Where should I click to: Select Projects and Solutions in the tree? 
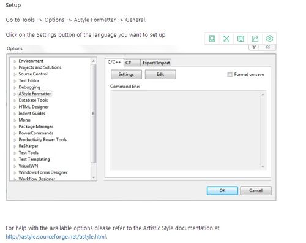[40, 67]
